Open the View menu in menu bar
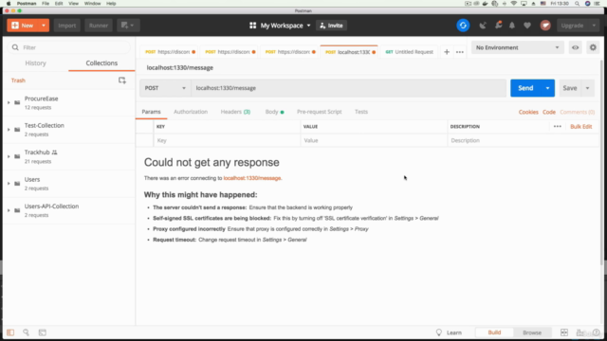This screenshot has height=341, width=607. (x=73, y=4)
